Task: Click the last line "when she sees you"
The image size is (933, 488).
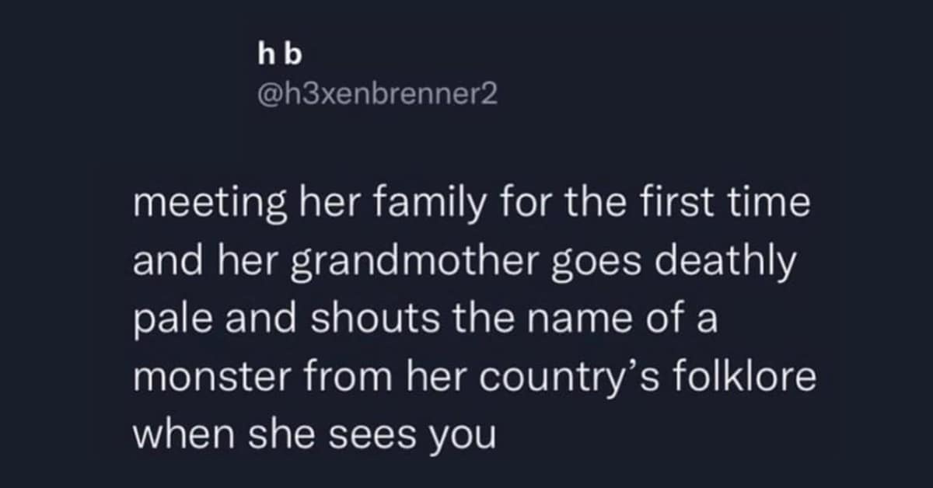Action: click(315, 435)
